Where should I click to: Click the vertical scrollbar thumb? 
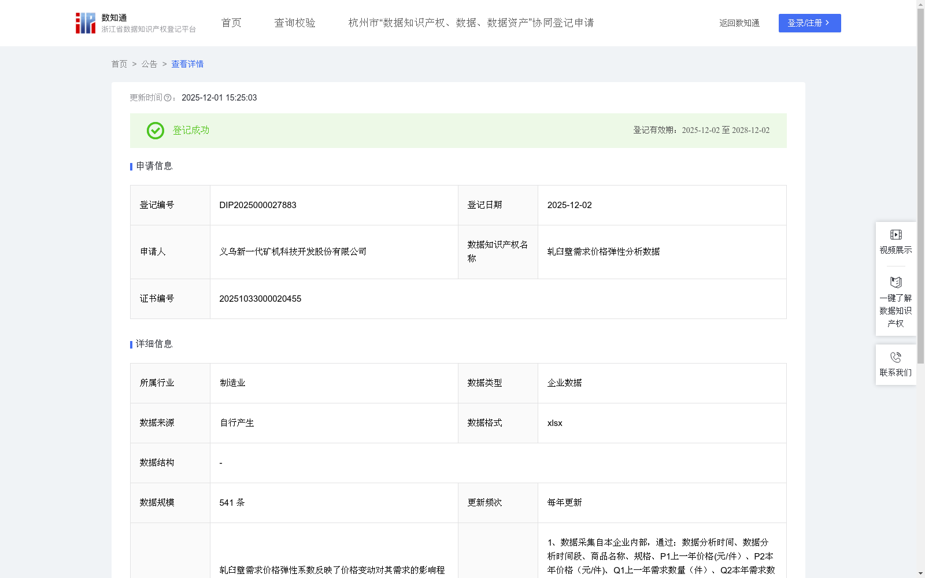tap(920, 186)
